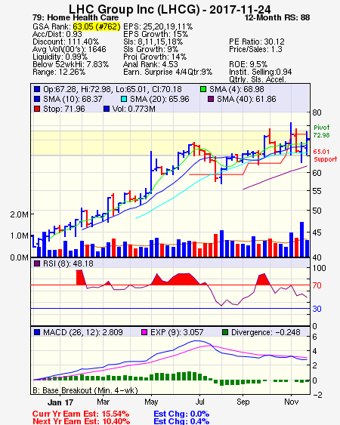Click the 2.0M volume axis label
The height and width of the screenshot is (425, 340).
pos(19,214)
